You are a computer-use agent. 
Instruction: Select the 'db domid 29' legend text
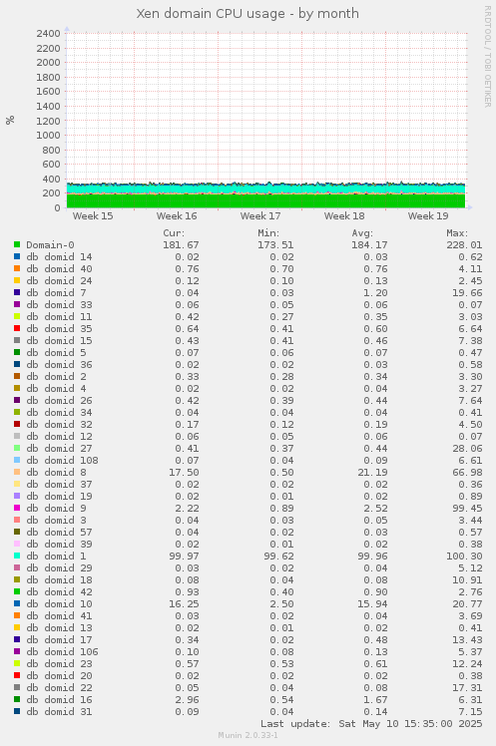coord(59,568)
